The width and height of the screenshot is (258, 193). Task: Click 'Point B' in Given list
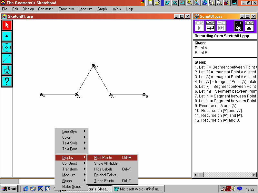click(201, 53)
